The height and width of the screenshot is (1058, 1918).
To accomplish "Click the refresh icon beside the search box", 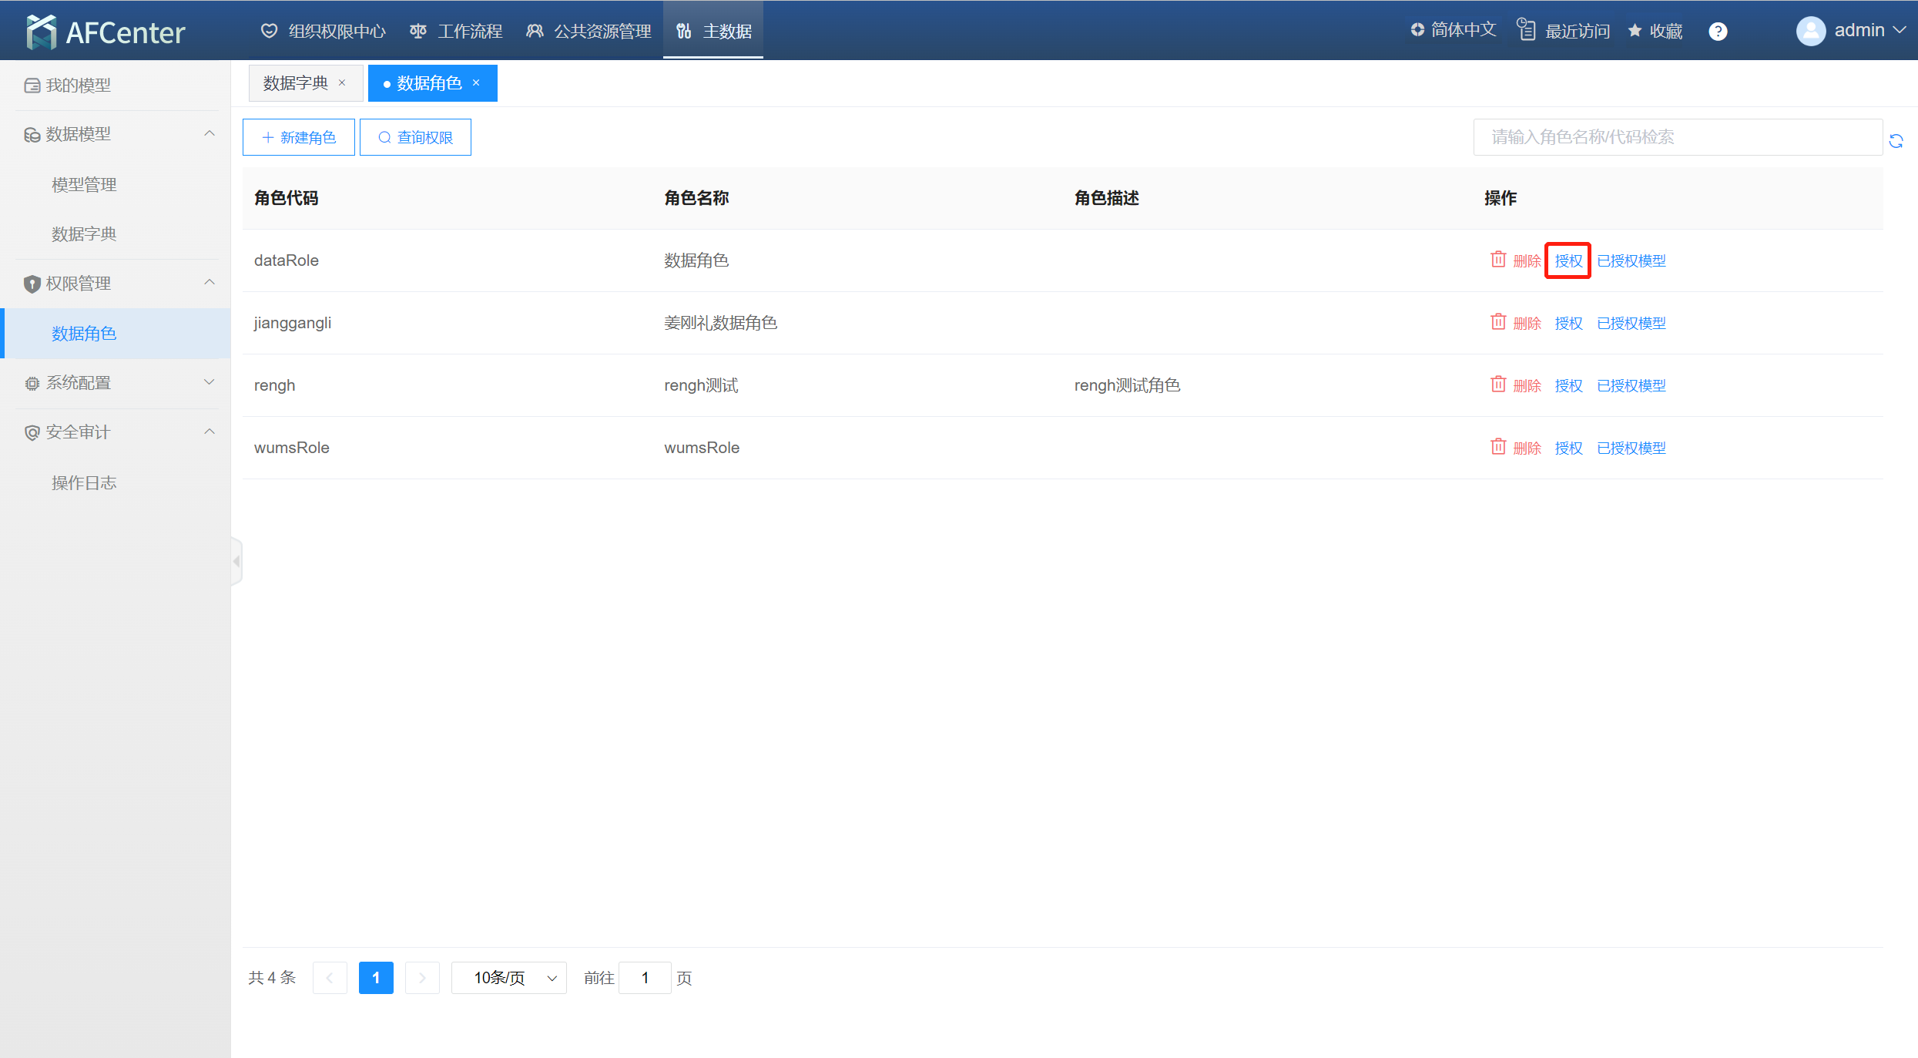I will click(x=1896, y=140).
